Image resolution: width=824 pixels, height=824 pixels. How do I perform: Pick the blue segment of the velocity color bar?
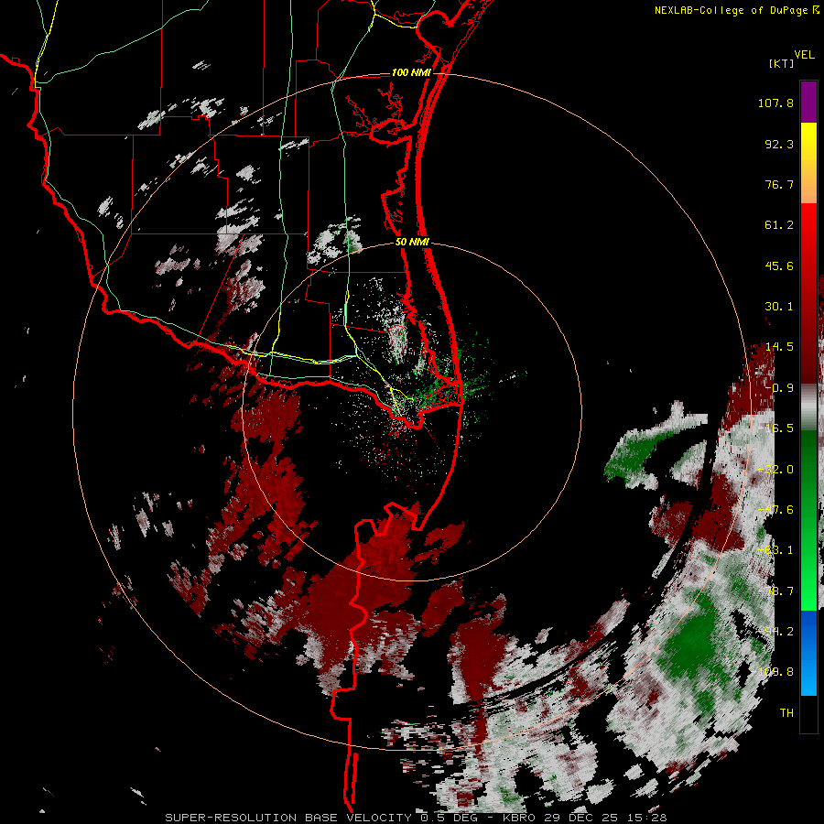[808, 653]
